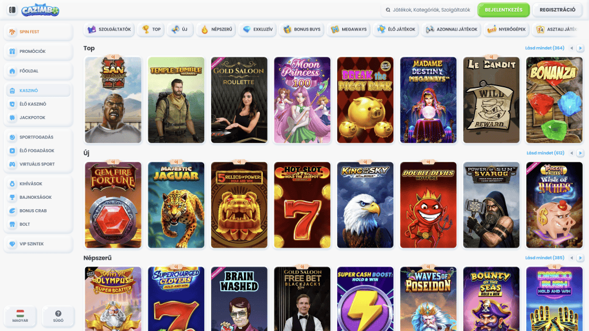Open Sportfogadás sidebar icon
Viewport: 589px width, 331px height.
(13, 137)
